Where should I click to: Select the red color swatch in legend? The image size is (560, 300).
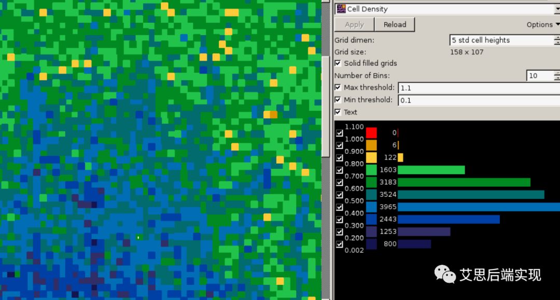[371, 133]
